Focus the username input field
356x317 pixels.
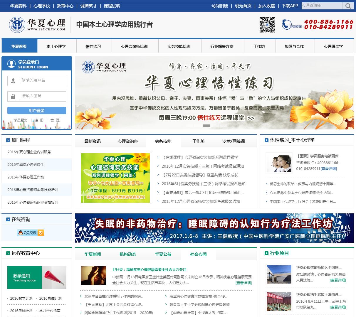37,81
